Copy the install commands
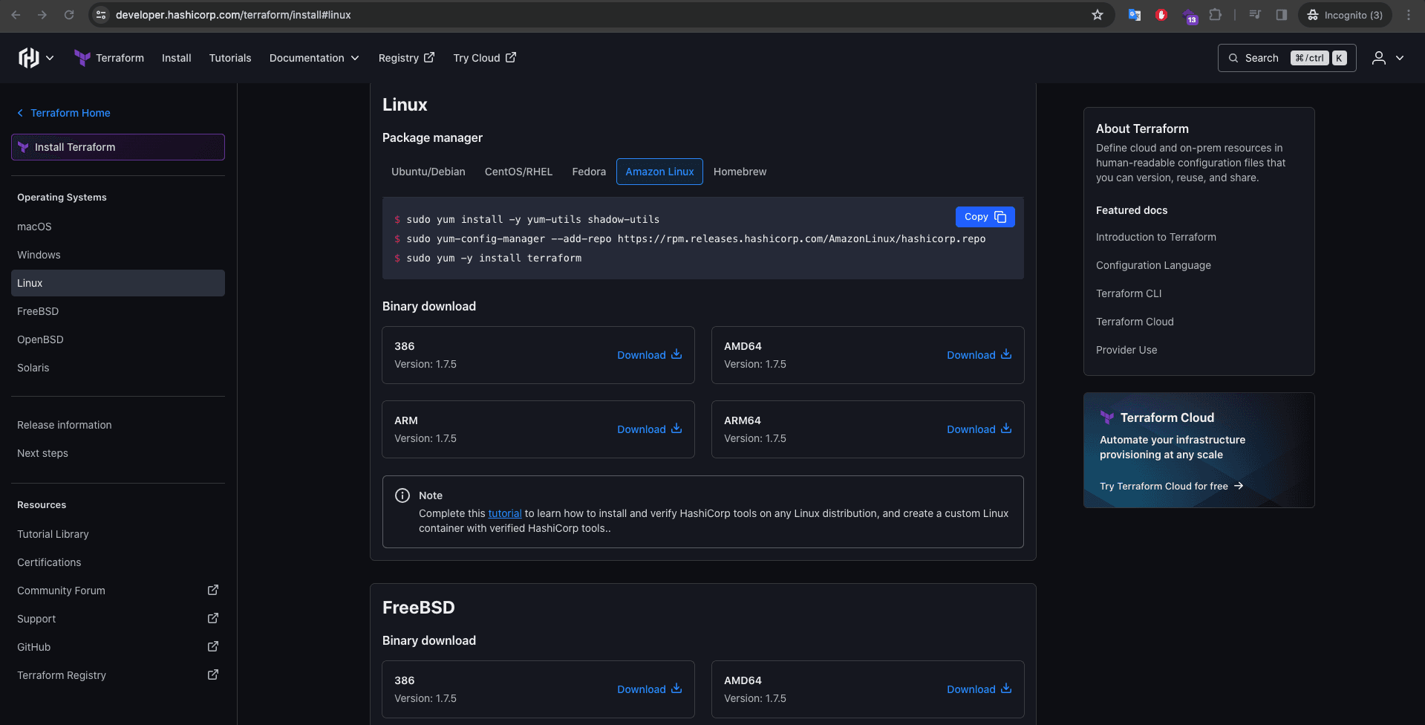 [x=985, y=217]
